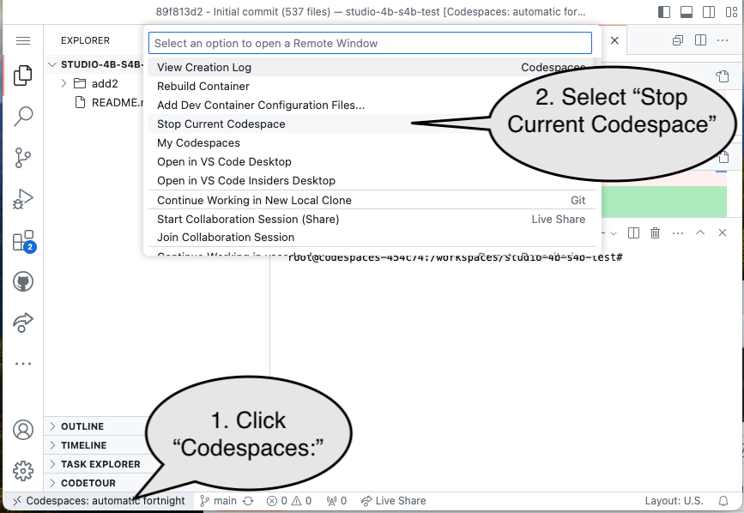Click the kill terminal trash icon
The width and height of the screenshot is (744, 513).
(x=655, y=232)
